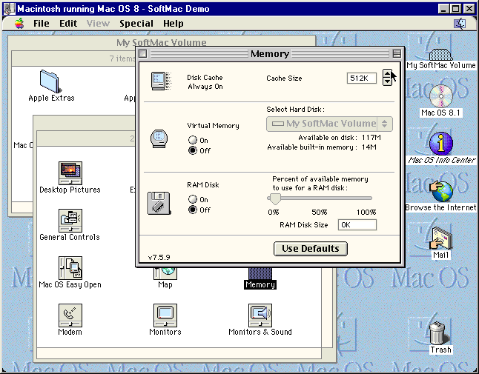
Task: Open the Special menu
Action: click(136, 24)
